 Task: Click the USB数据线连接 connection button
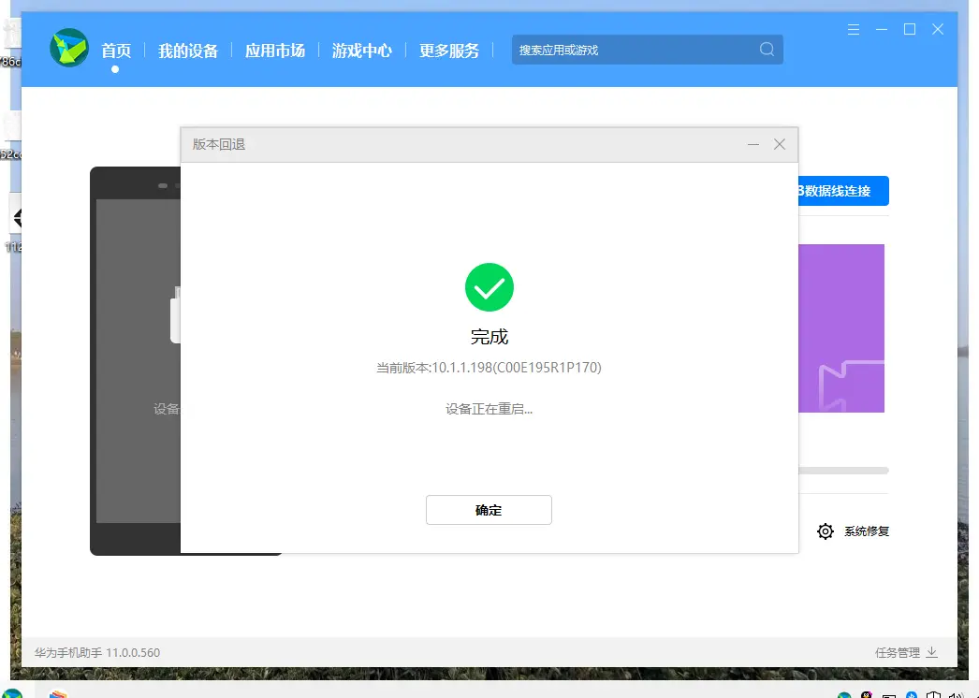coord(841,191)
